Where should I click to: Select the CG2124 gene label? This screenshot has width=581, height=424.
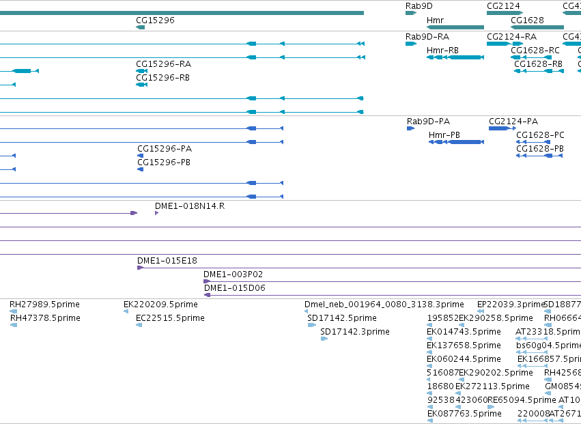pyautogui.click(x=503, y=6)
